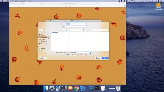
Task: Open Notification Center list icon
Action: [x=161, y=1]
